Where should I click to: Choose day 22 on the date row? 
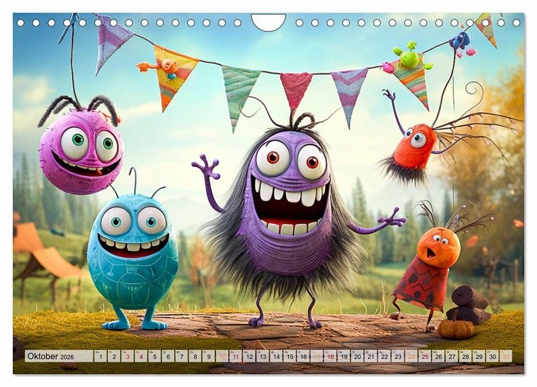coord(384,356)
